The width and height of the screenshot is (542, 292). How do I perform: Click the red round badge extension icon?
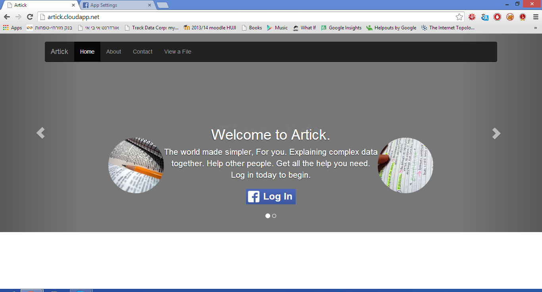[523, 17]
